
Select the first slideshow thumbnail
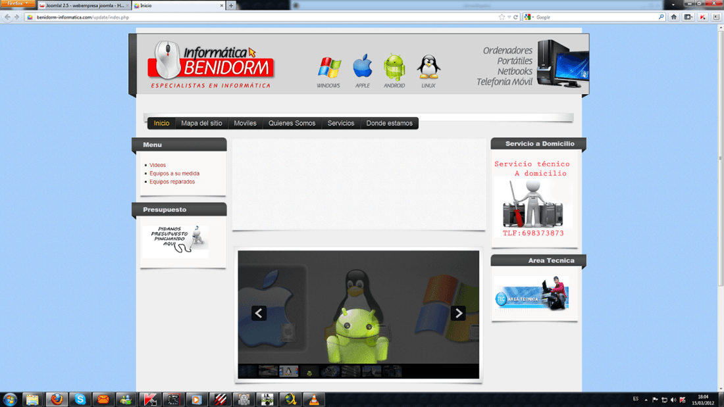(x=247, y=371)
